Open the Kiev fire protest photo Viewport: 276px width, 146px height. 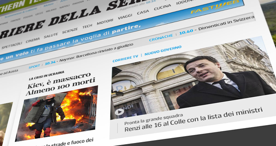(x=56, y=114)
